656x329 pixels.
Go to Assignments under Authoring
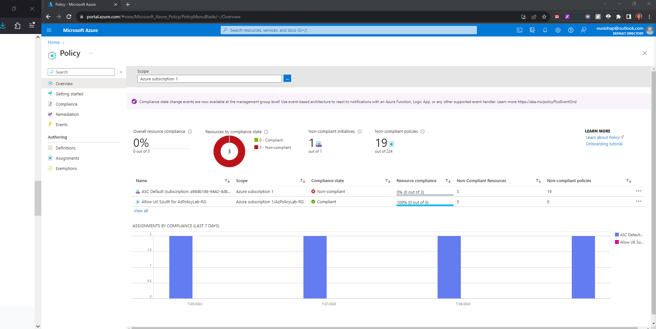67,158
